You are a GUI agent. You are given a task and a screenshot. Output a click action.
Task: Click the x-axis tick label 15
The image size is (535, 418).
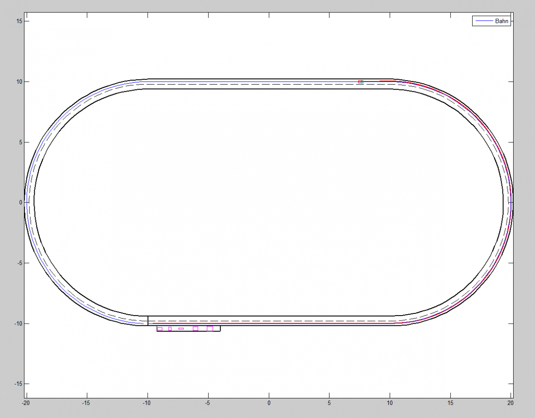450,403
